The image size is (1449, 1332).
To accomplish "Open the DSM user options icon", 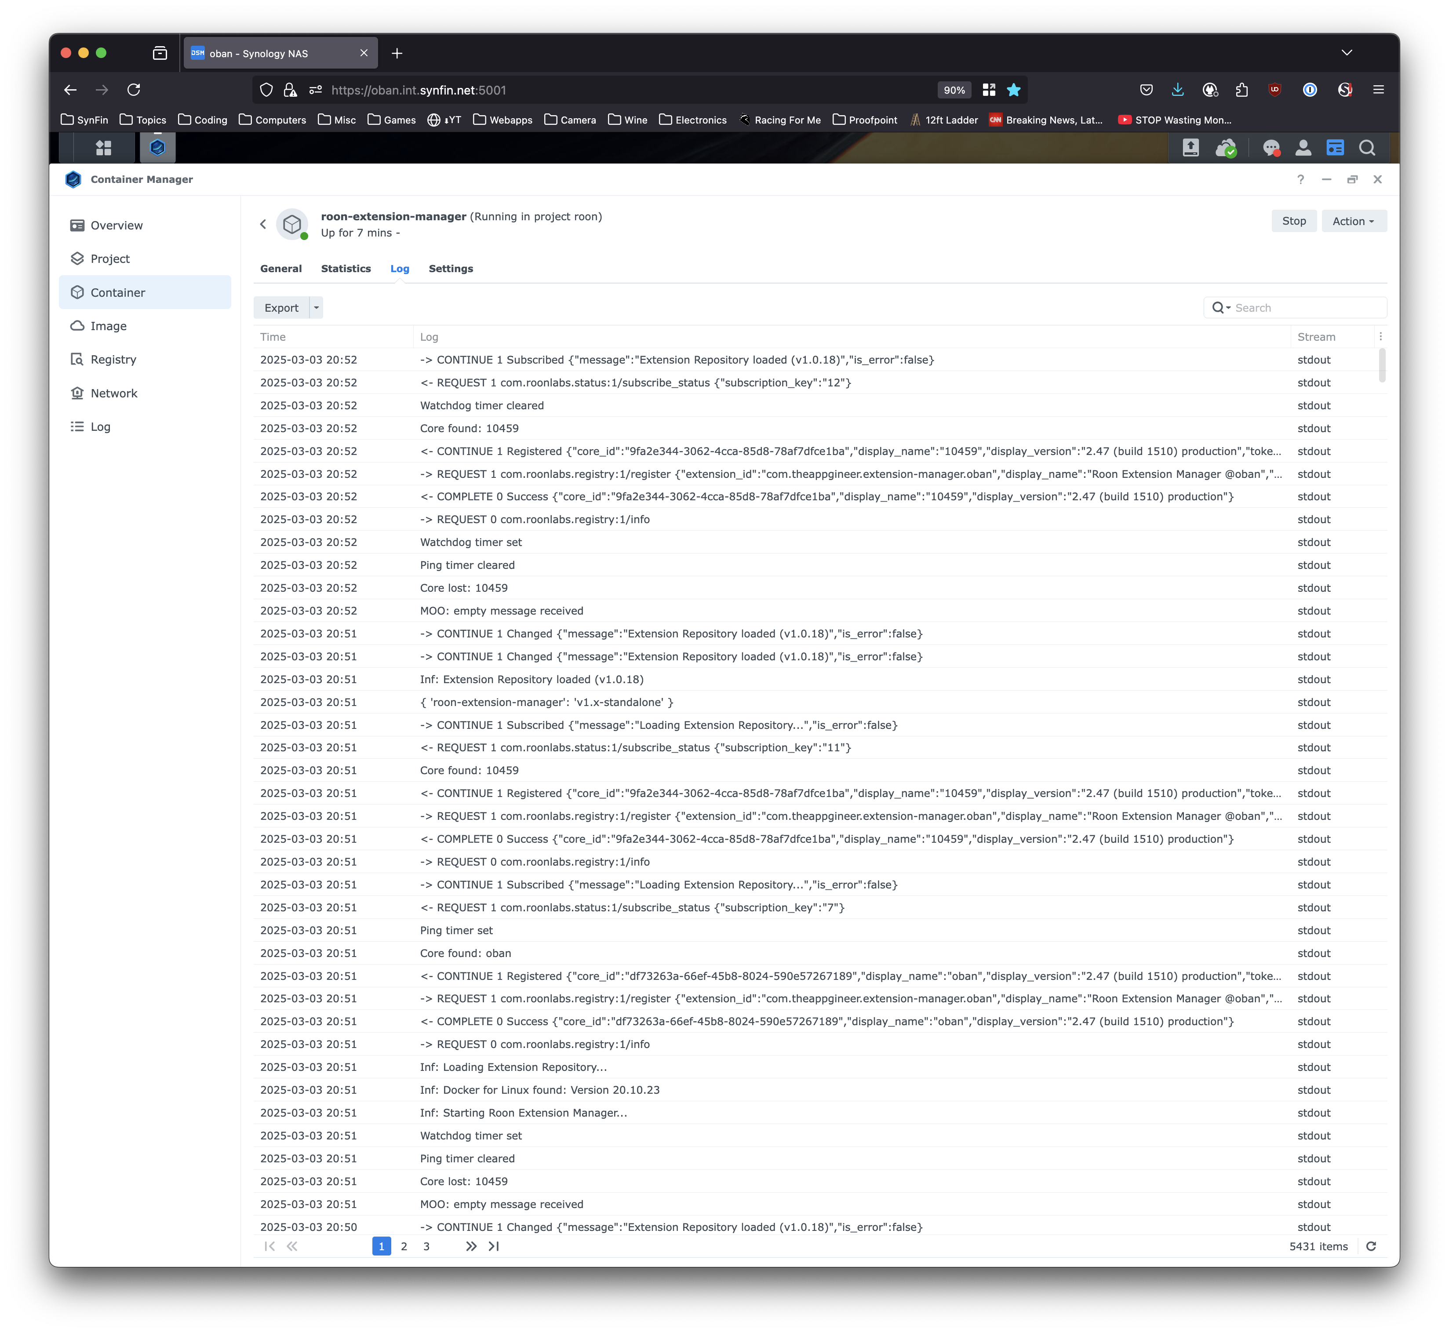I will (1303, 148).
